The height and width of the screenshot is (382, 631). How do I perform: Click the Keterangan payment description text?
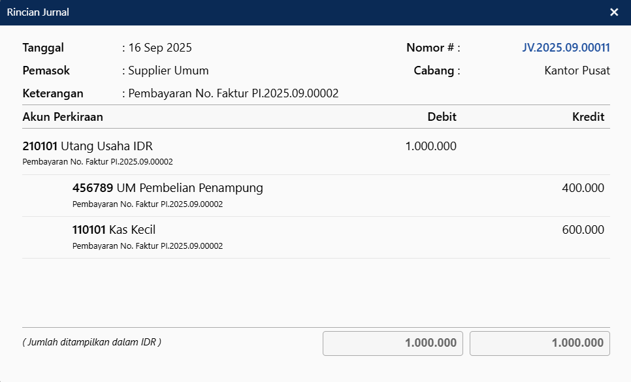[x=233, y=93]
